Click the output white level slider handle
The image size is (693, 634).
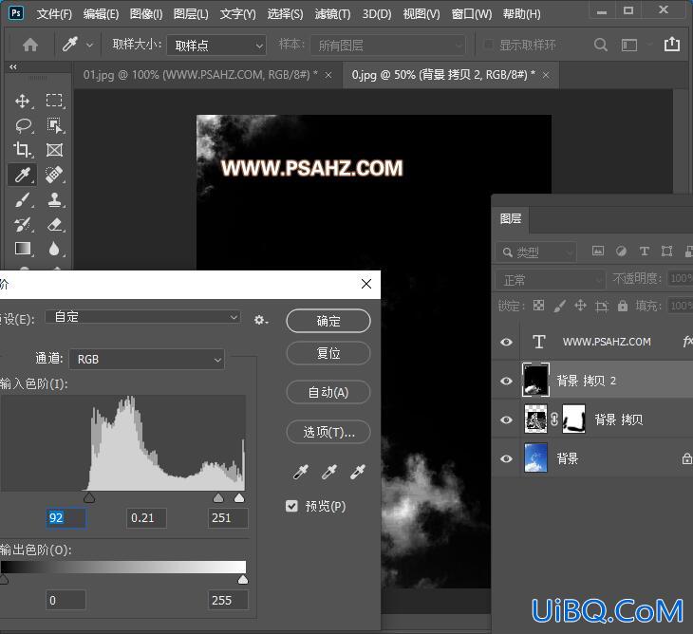click(x=243, y=579)
